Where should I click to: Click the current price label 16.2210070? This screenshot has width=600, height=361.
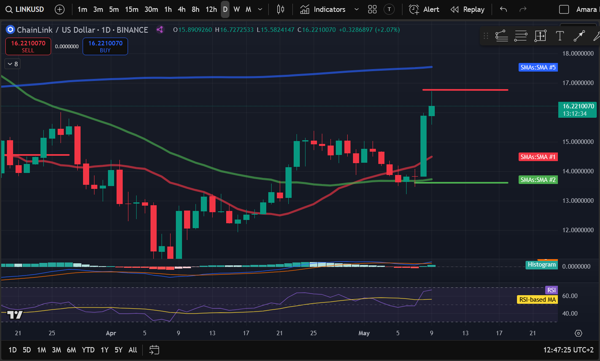[578, 110]
